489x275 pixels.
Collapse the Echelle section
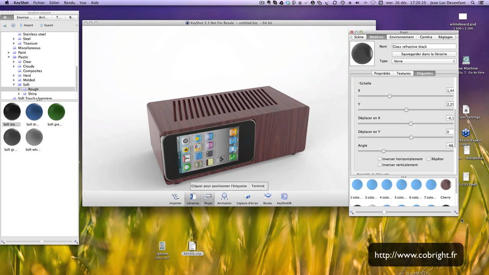pos(359,83)
